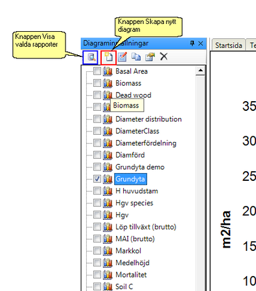The image size is (256, 291).
Task: Select the Diameter distribution label
Action: [148, 119]
